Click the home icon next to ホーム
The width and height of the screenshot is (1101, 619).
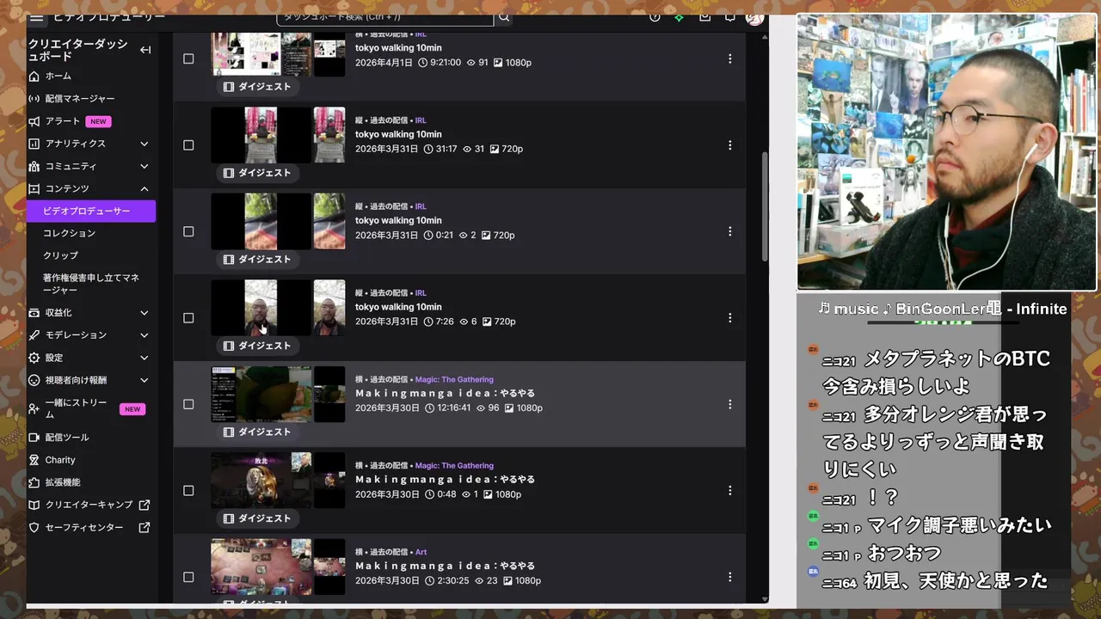[x=34, y=76]
